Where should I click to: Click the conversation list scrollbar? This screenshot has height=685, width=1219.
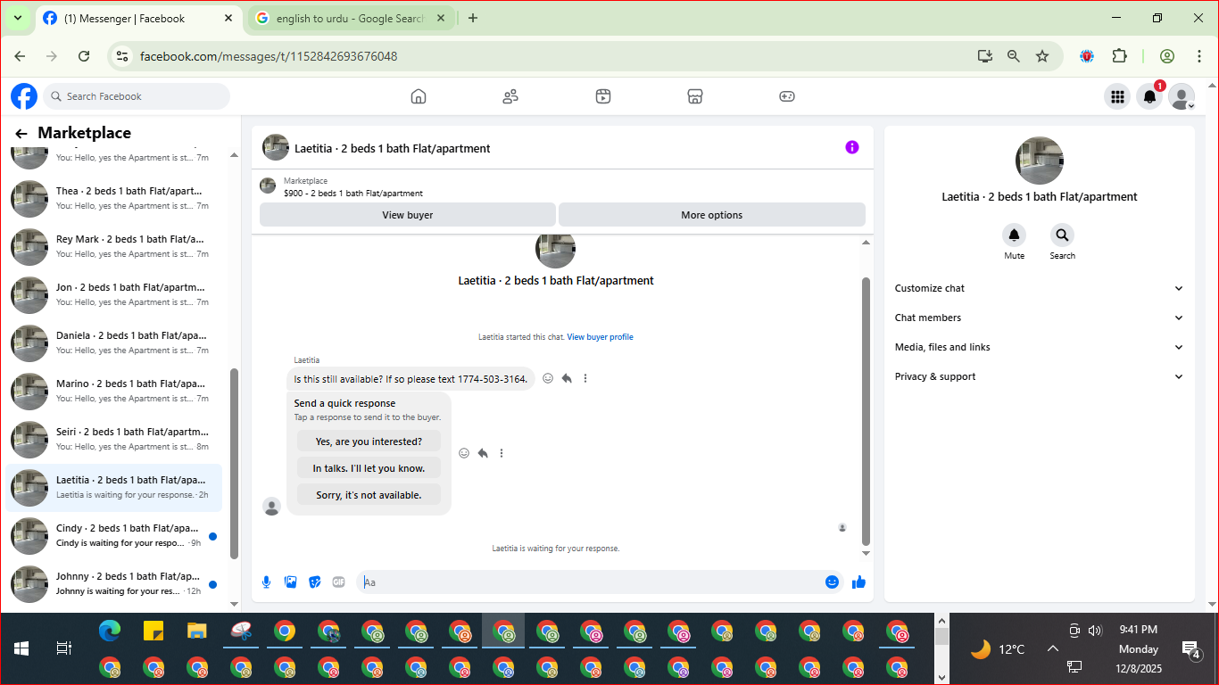click(235, 464)
